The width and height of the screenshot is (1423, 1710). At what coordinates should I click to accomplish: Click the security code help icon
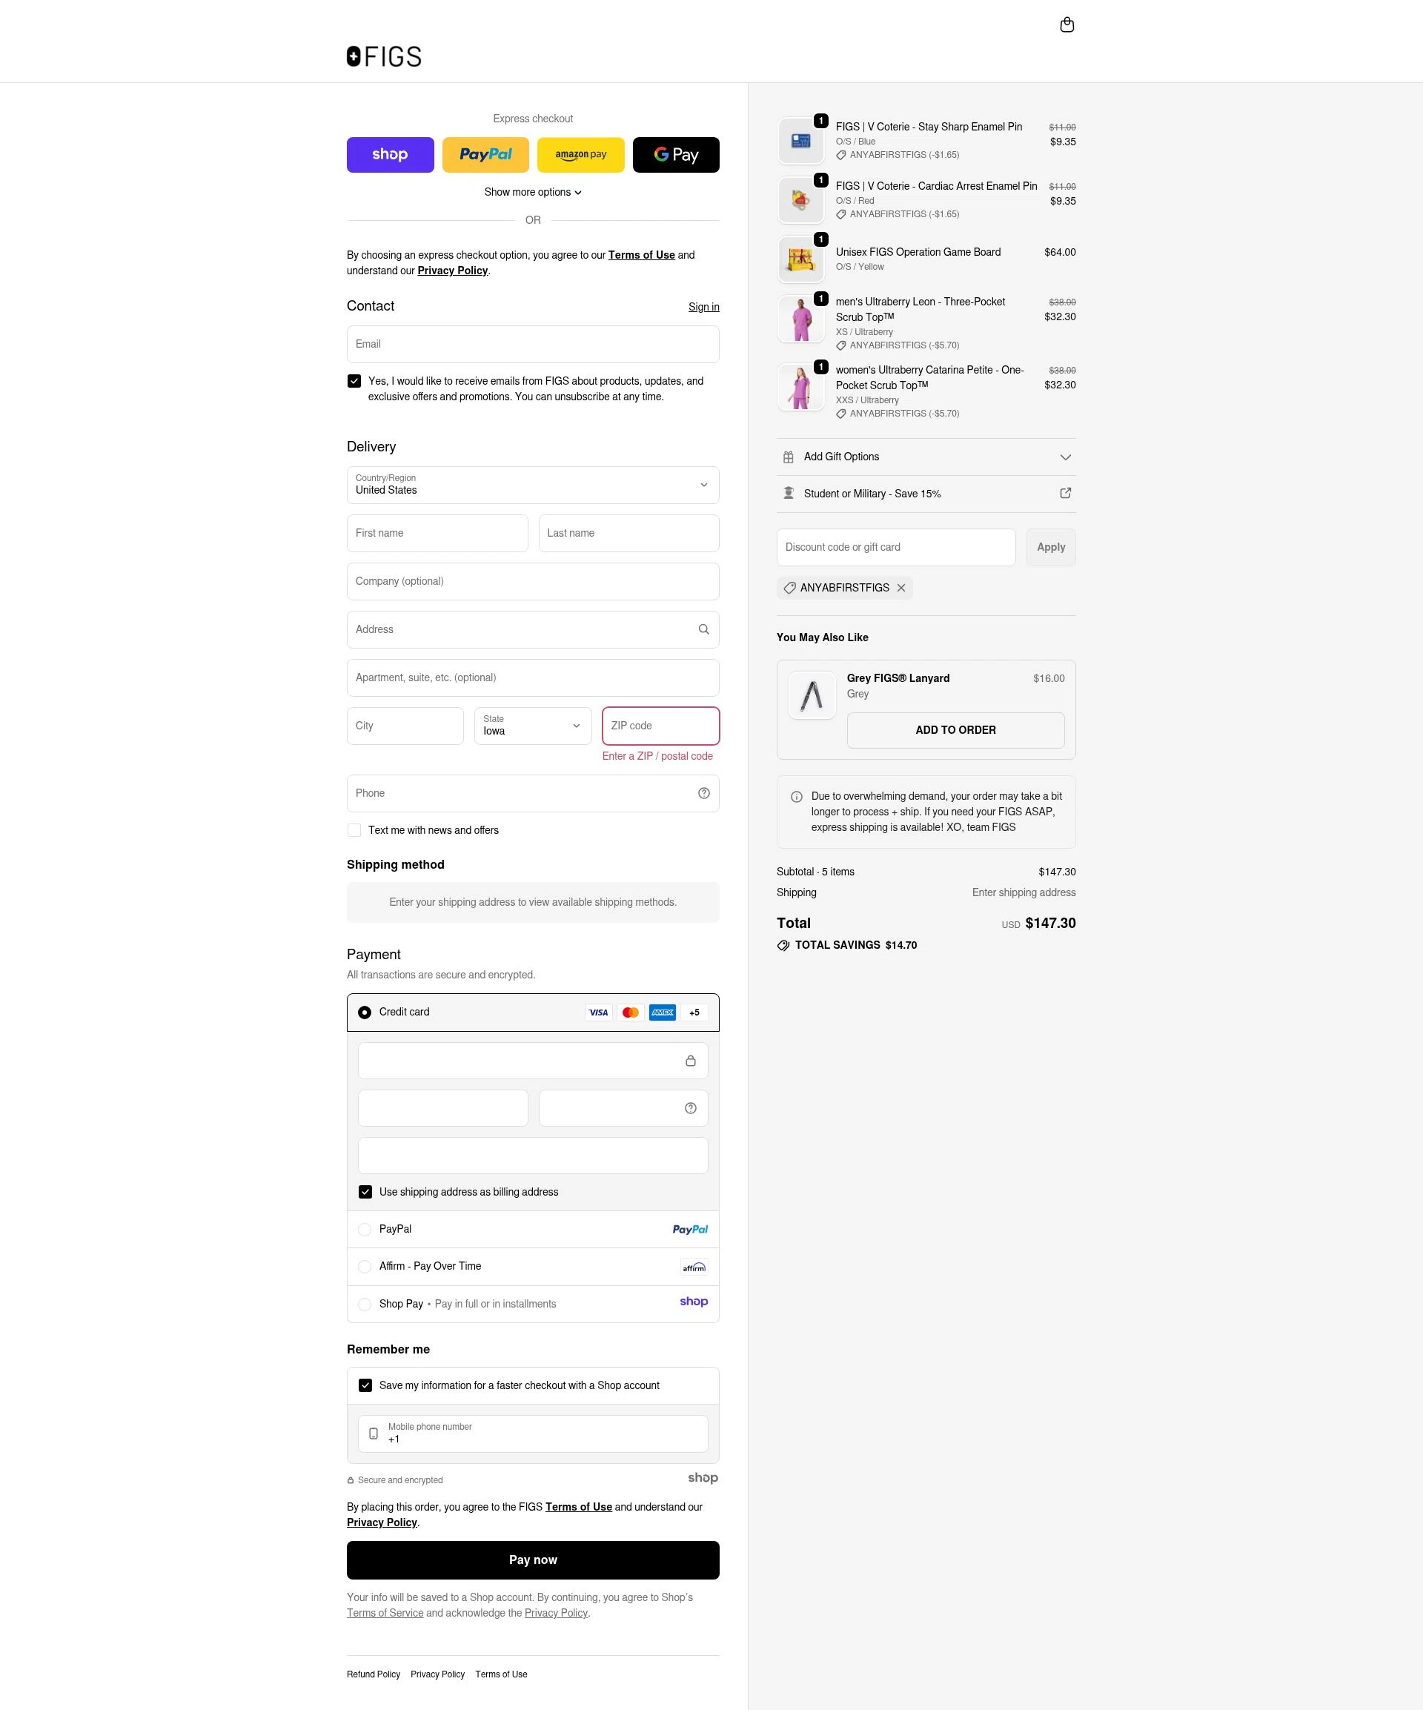point(690,1108)
